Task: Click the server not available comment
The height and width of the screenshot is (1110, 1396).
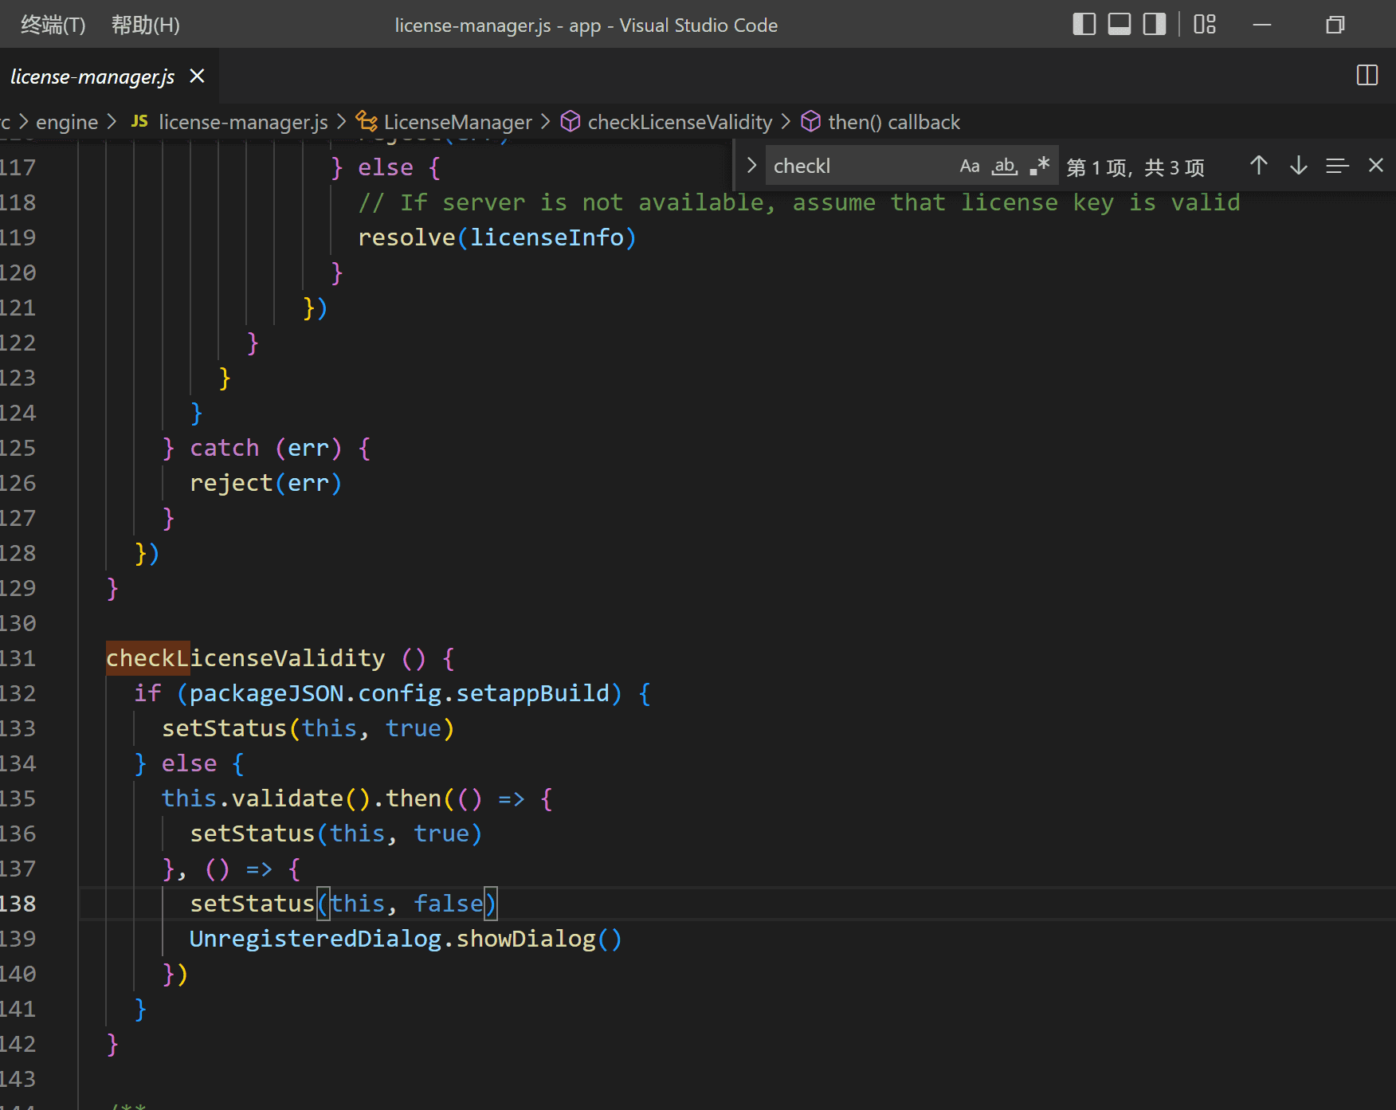Action: [799, 202]
